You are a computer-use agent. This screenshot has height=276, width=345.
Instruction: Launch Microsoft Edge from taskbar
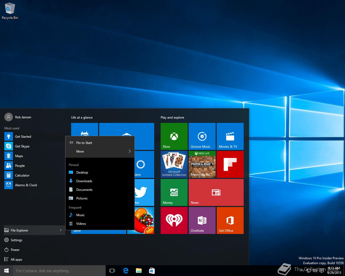pos(126,271)
